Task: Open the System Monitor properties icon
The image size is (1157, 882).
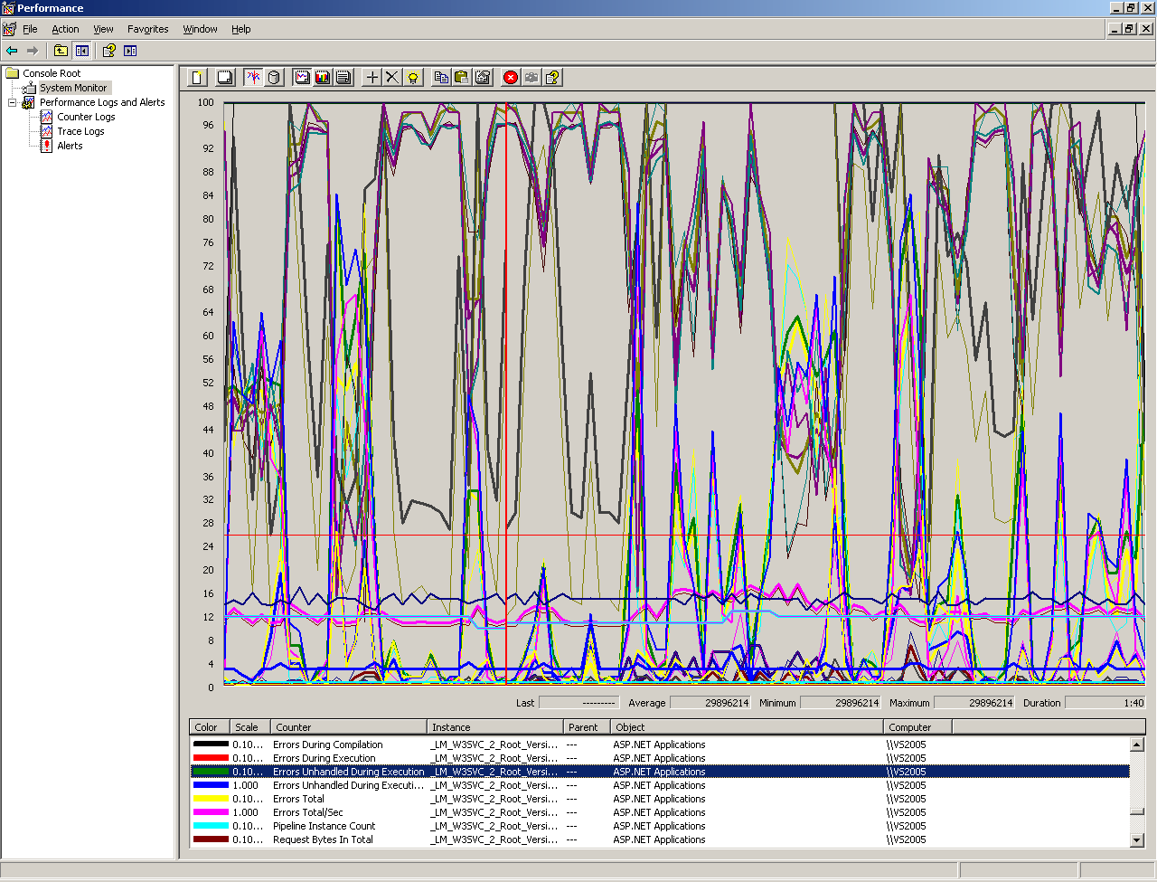Action: pos(483,78)
